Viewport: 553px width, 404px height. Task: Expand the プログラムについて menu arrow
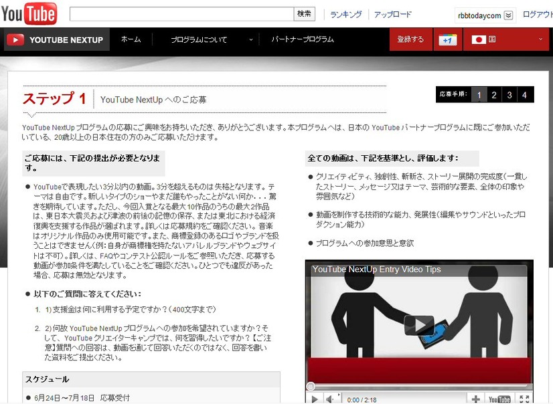coord(251,40)
